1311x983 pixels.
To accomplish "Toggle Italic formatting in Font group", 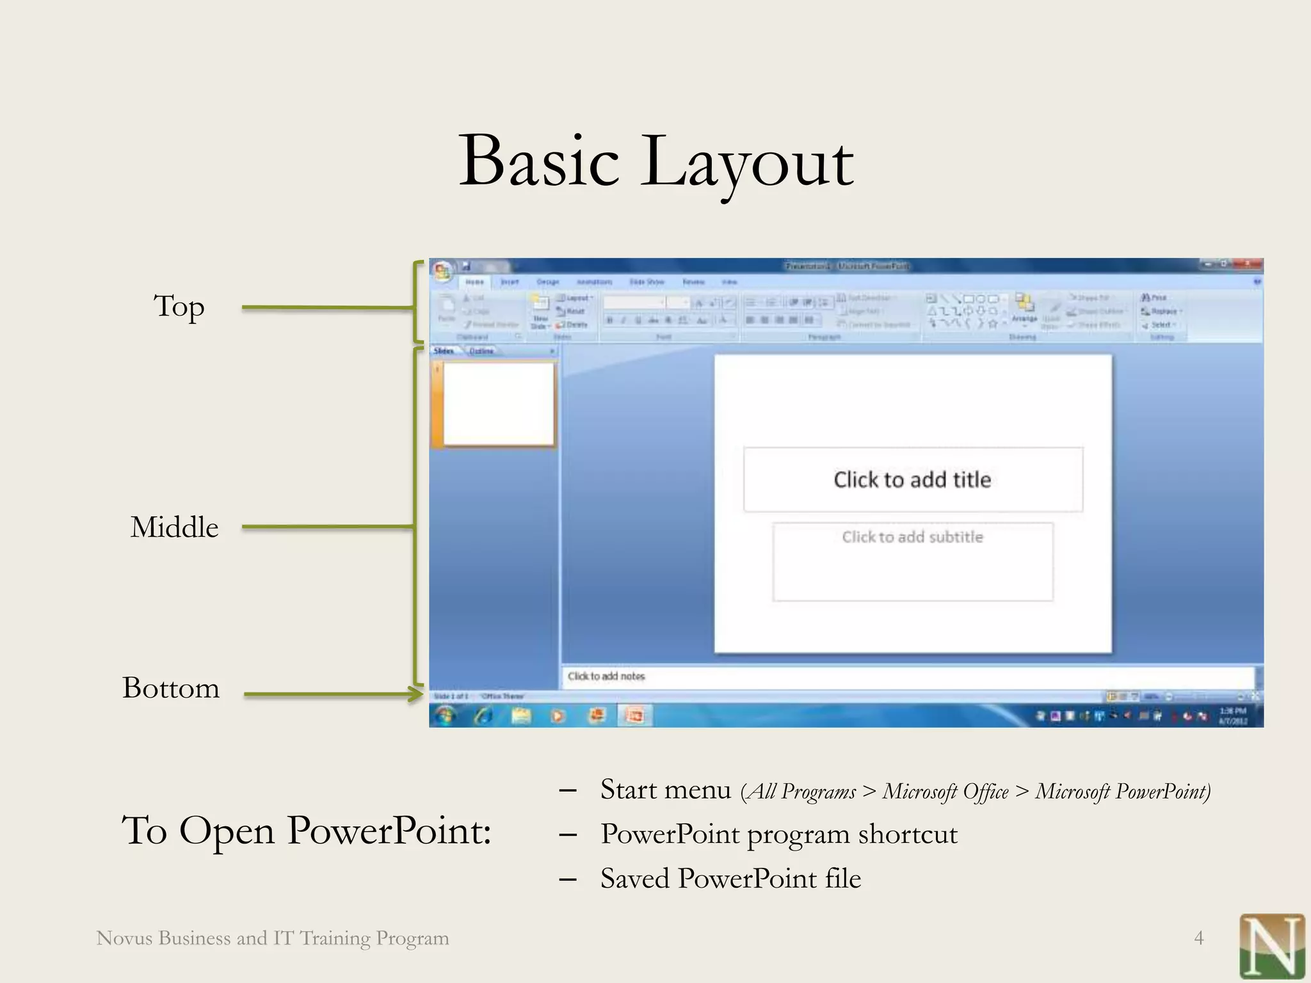I will click(623, 320).
